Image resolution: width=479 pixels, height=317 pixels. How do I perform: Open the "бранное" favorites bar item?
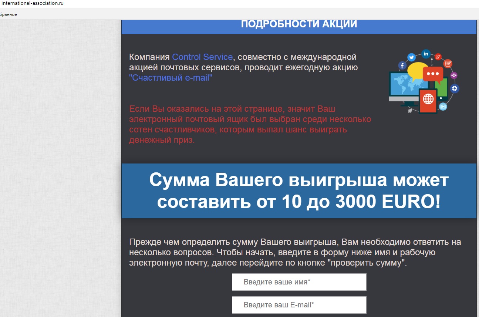pos(9,14)
